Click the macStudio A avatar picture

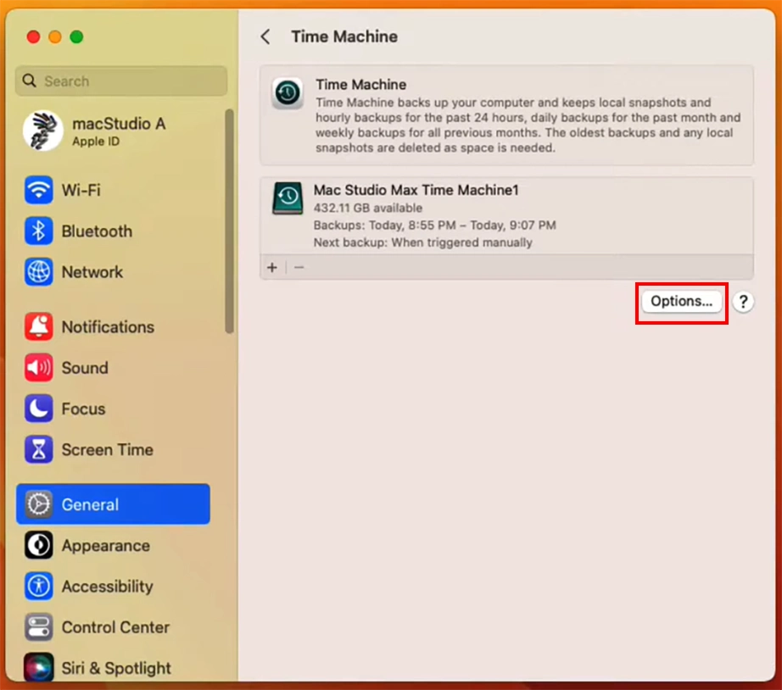(x=43, y=131)
